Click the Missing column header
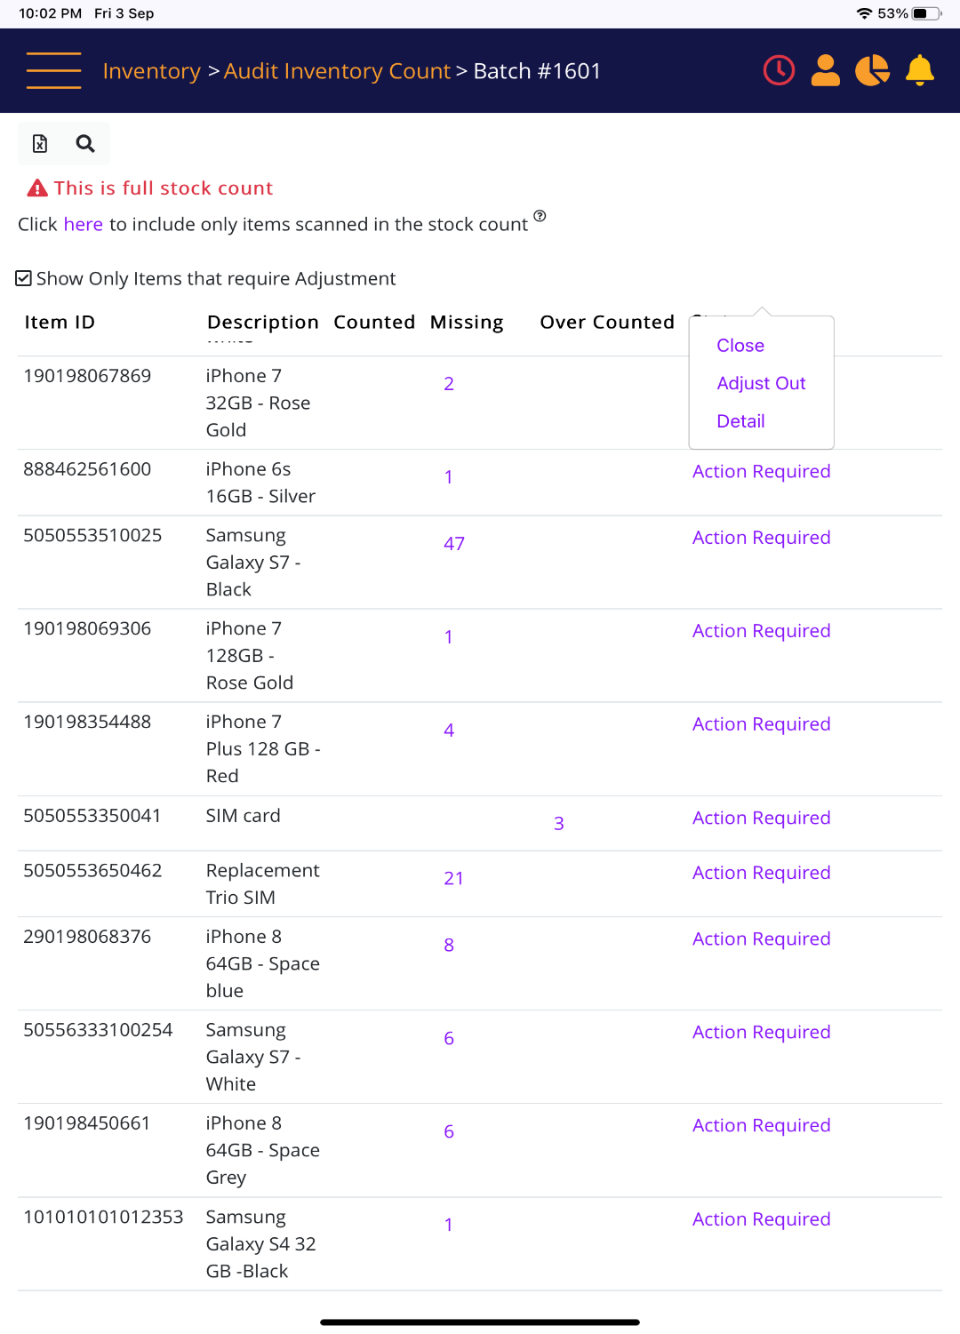The height and width of the screenshot is (1334, 960). (x=467, y=323)
